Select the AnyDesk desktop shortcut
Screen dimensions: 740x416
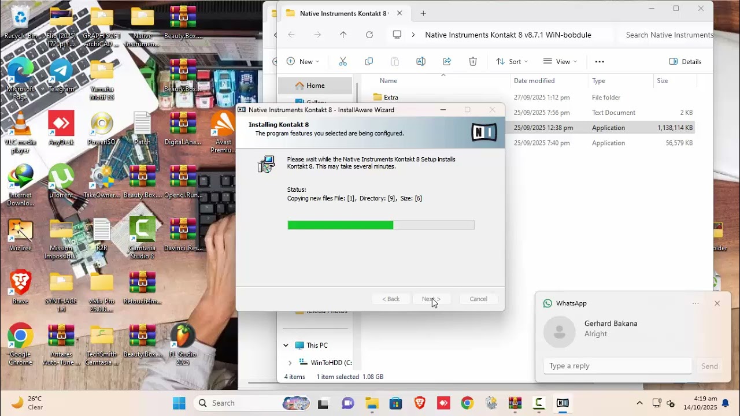coord(61,128)
